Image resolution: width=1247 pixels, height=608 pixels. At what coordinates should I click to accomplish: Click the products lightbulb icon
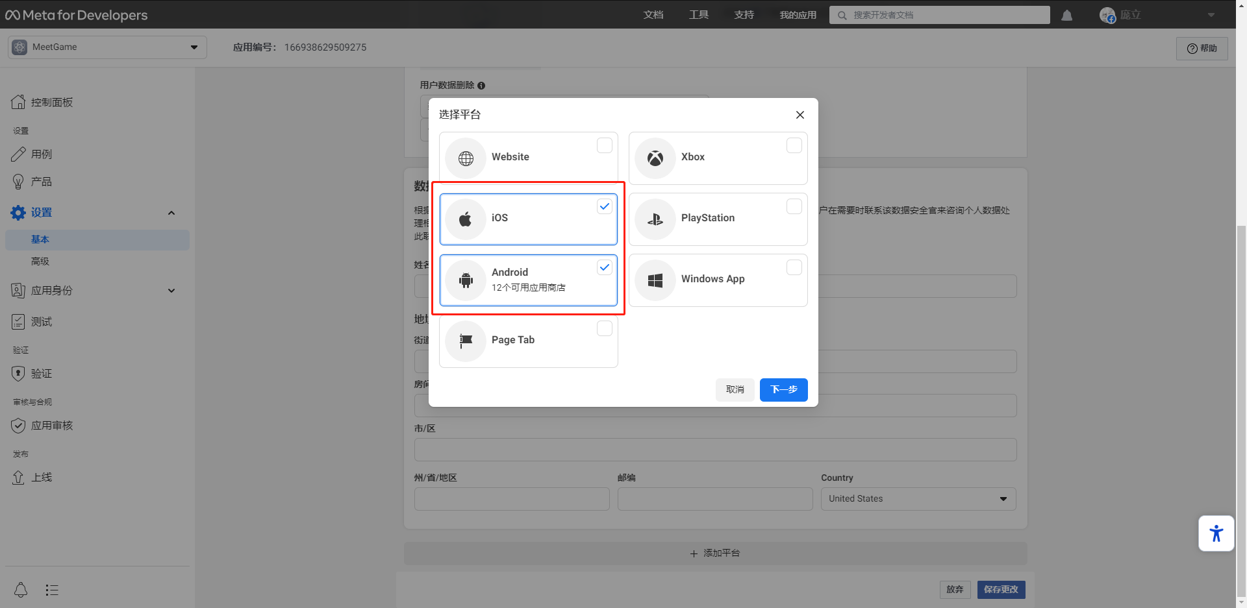click(x=18, y=181)
